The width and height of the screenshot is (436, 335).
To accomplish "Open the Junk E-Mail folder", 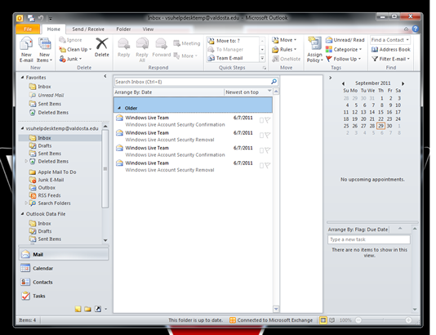I will pos(51,180).
